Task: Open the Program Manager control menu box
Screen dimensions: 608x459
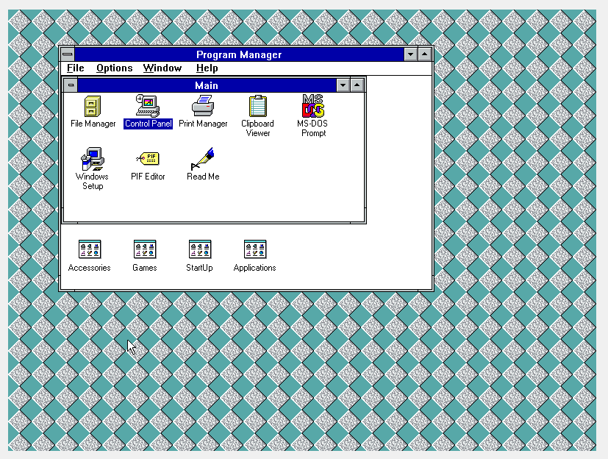Action: [67, 54]
